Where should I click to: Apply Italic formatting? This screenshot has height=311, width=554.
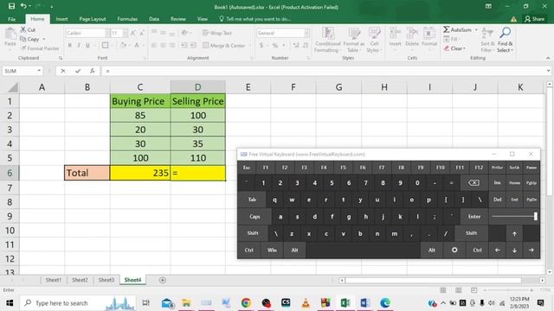[x=79, y=45]
